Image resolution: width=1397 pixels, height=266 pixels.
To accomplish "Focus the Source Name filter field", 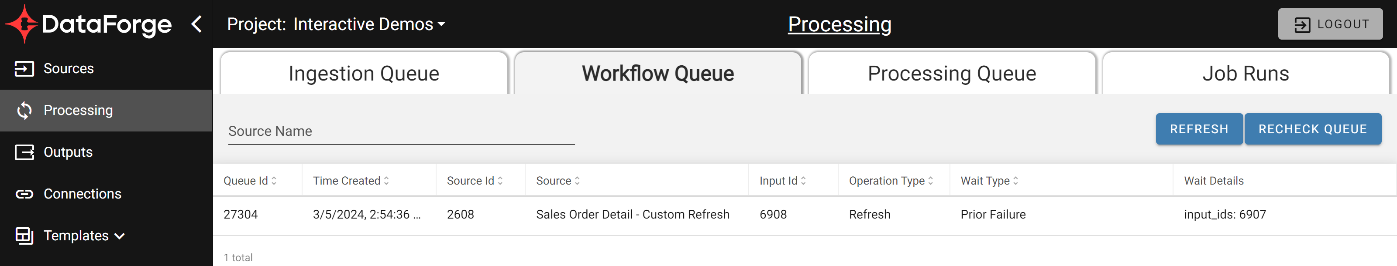I will 401,131.
